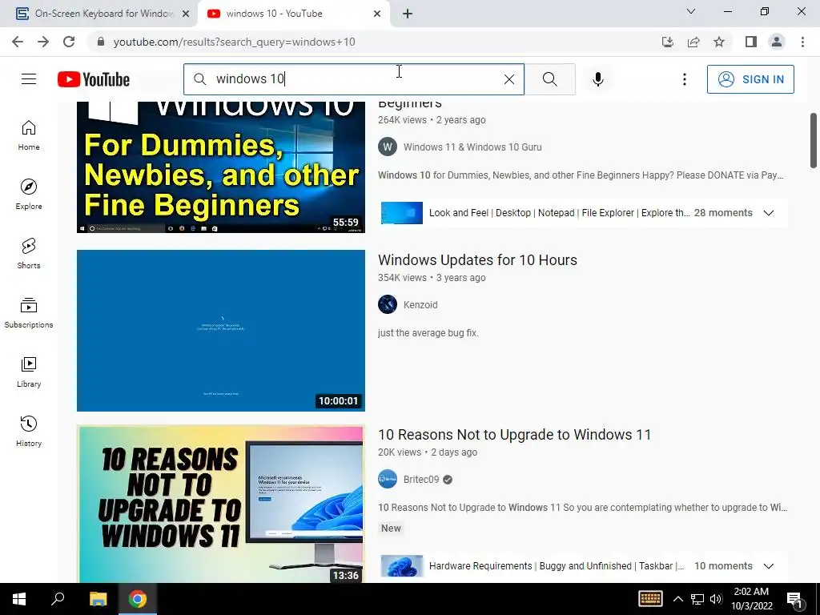Open Home in the sidebar
Viewport: 820px width, 615px height.
tap(29, 135)
